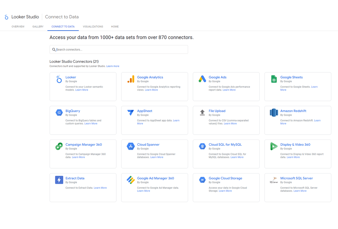The width and height of the screenshot is (338, 229).
Task: Click the search magnifier icon
Action: pos(54,50)
